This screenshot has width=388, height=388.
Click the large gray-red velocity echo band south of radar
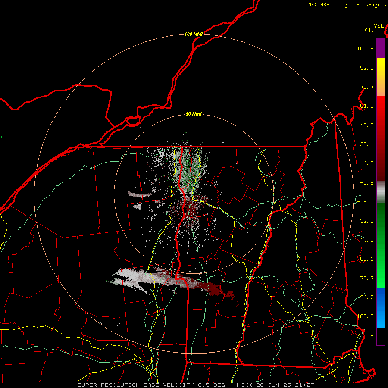[171, 281]
